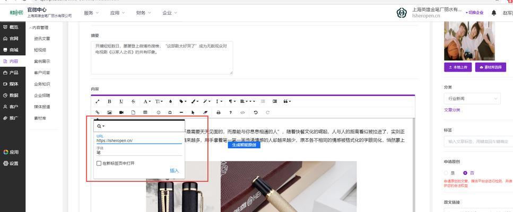This screenshot has height=212, width=513.
Task: Apply bold formatting in editor toolbar
Action: [109, 102]
